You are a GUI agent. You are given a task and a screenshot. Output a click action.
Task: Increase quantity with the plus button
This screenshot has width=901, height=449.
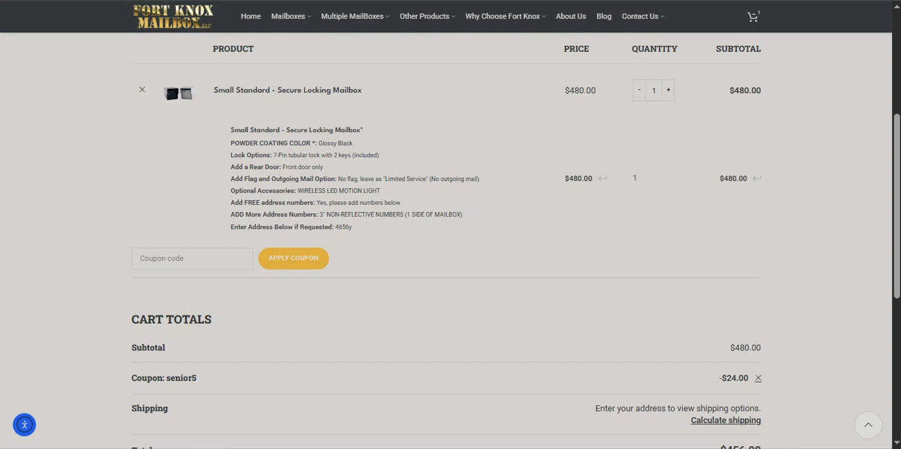(x=668, y=90)
